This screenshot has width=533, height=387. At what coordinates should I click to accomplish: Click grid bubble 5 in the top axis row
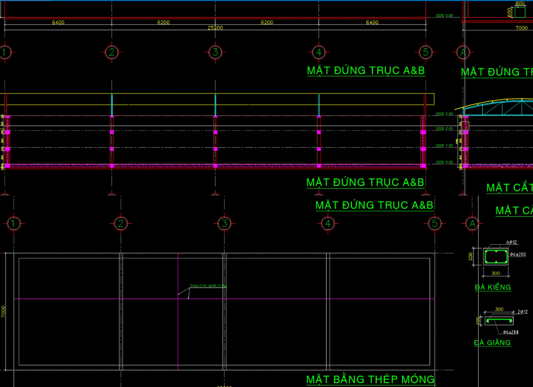[426, 52]
